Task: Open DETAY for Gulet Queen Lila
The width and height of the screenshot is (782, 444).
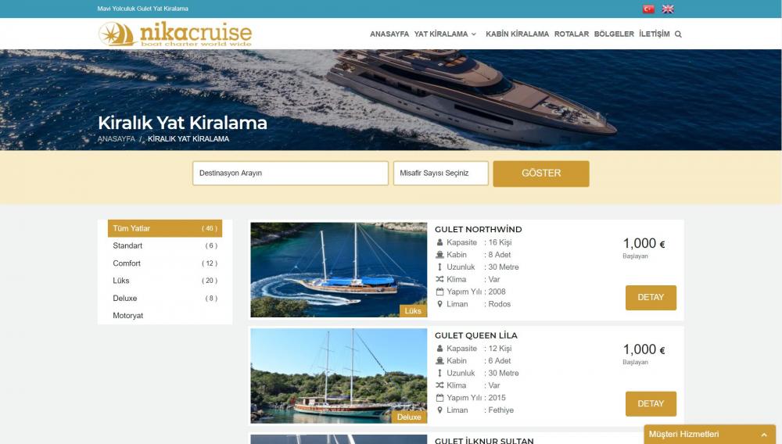Action: tap(651, 403)
